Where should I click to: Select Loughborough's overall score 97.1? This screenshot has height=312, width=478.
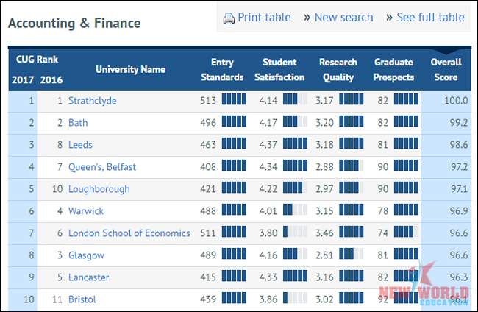[460, 189]
